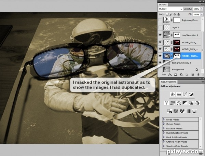Screen dimensions: 205x156
Task: Add a Gradient Map adjustment
Action: coord(188,111)
